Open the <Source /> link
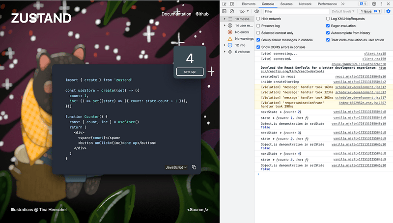 [198, 210]
